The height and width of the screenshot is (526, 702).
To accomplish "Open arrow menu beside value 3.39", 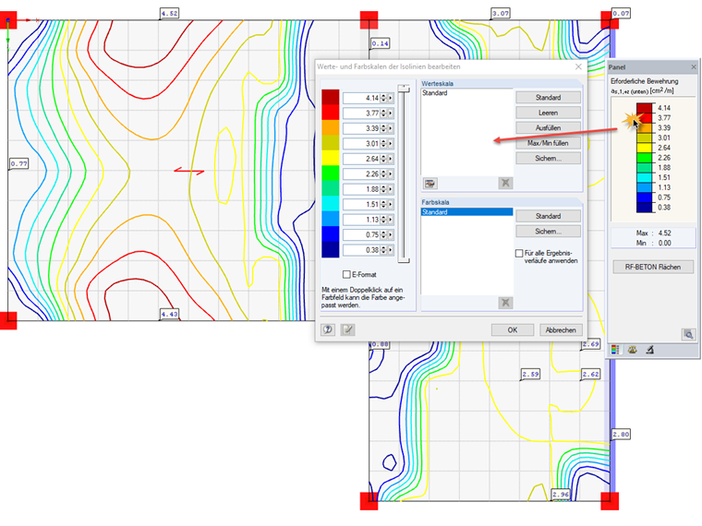I will [391, 128].
